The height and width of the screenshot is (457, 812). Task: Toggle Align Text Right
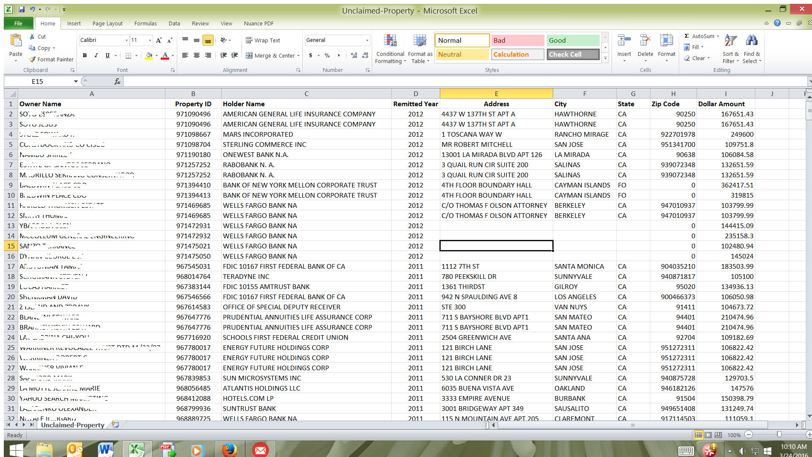tap(208, 55)
